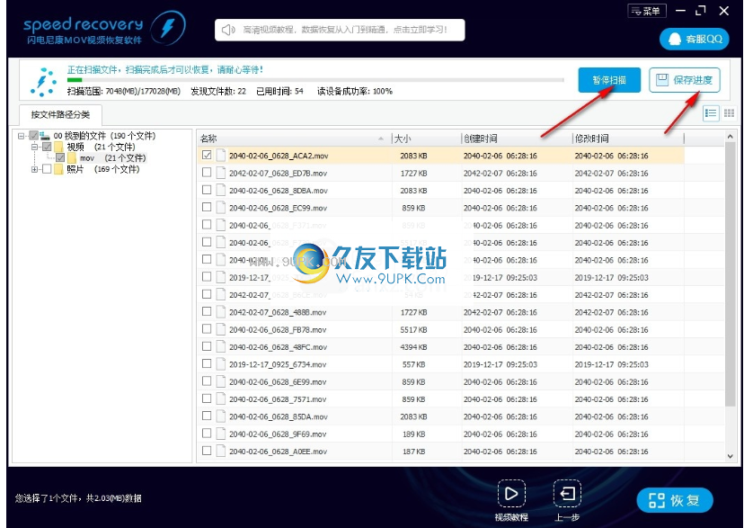Image resolution: width=744 pixels, height=528 pixels.
Task: Click the vertical scrollbar thumb
Action: point(730,275)
